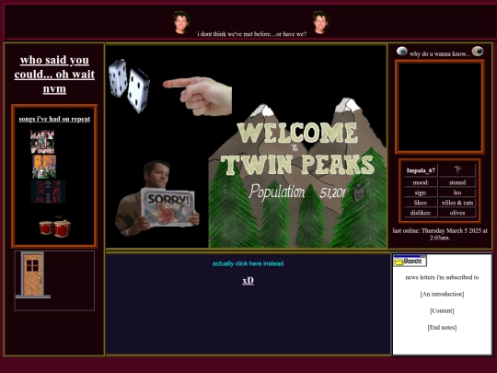Click the left eyeball icon

tap(402, 51)
